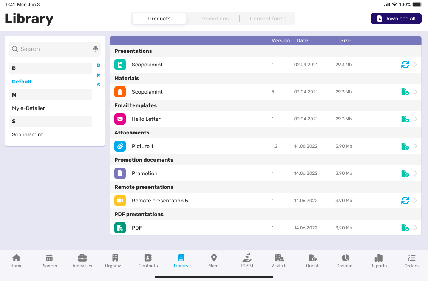Open the Maps tab icon
This screenshot has height=281, width=428.
click(x=214, y=258)
